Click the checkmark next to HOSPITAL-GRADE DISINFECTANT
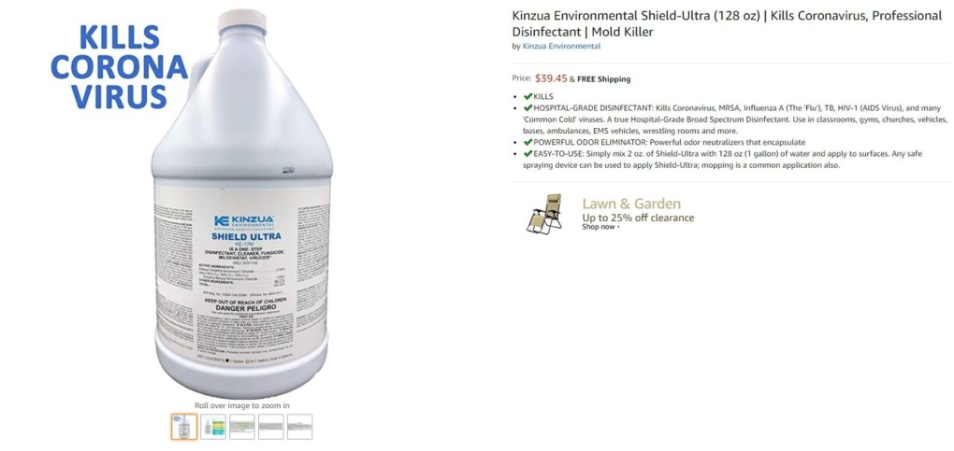Viewport: 954px width, 451px height. coord(528,107)
